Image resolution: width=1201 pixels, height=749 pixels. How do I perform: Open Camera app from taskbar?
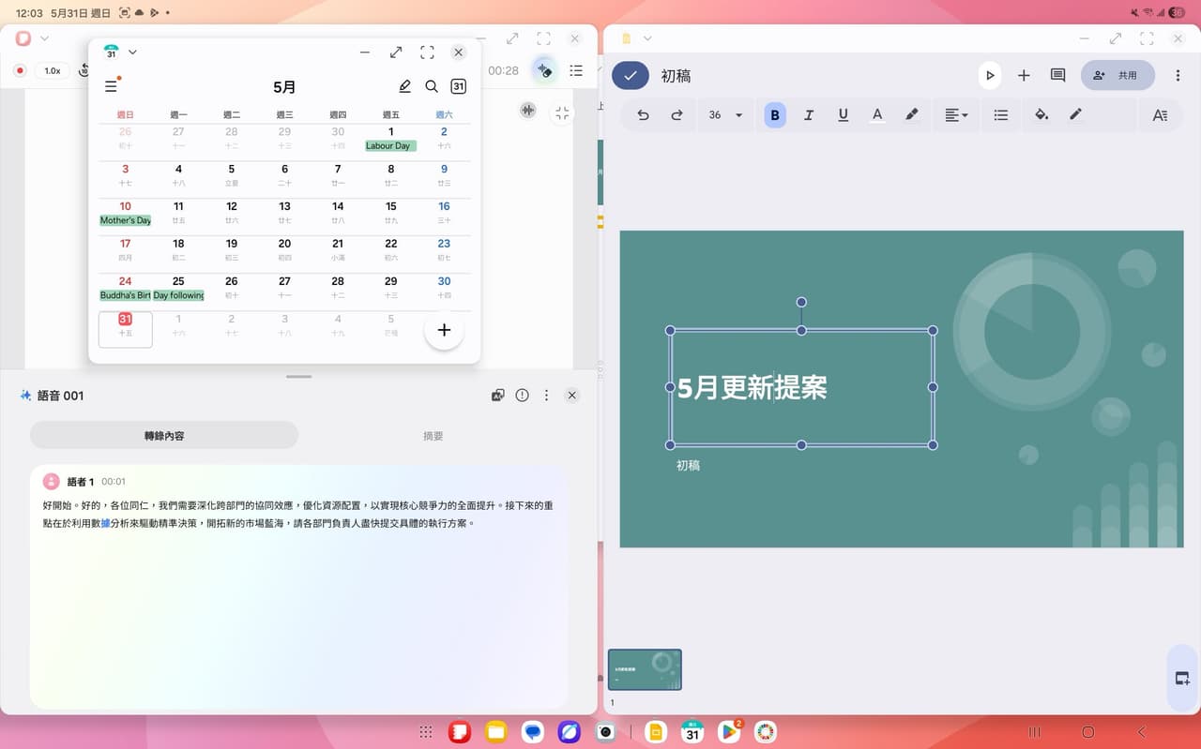(x=606, y=732)
